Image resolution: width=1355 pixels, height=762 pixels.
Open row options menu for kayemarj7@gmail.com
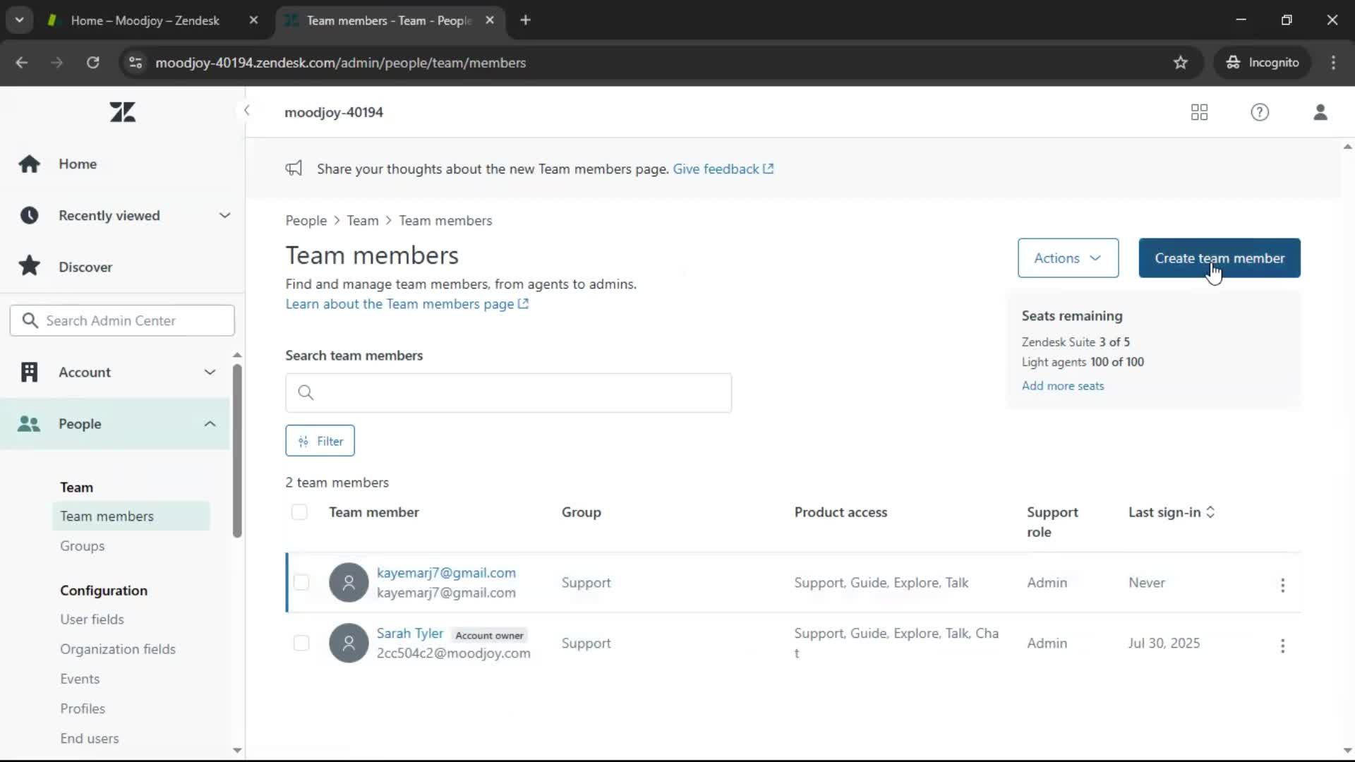(x=1282, y=585)
